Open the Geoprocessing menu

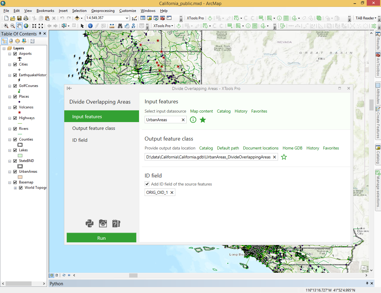click(x=103, y=11)
